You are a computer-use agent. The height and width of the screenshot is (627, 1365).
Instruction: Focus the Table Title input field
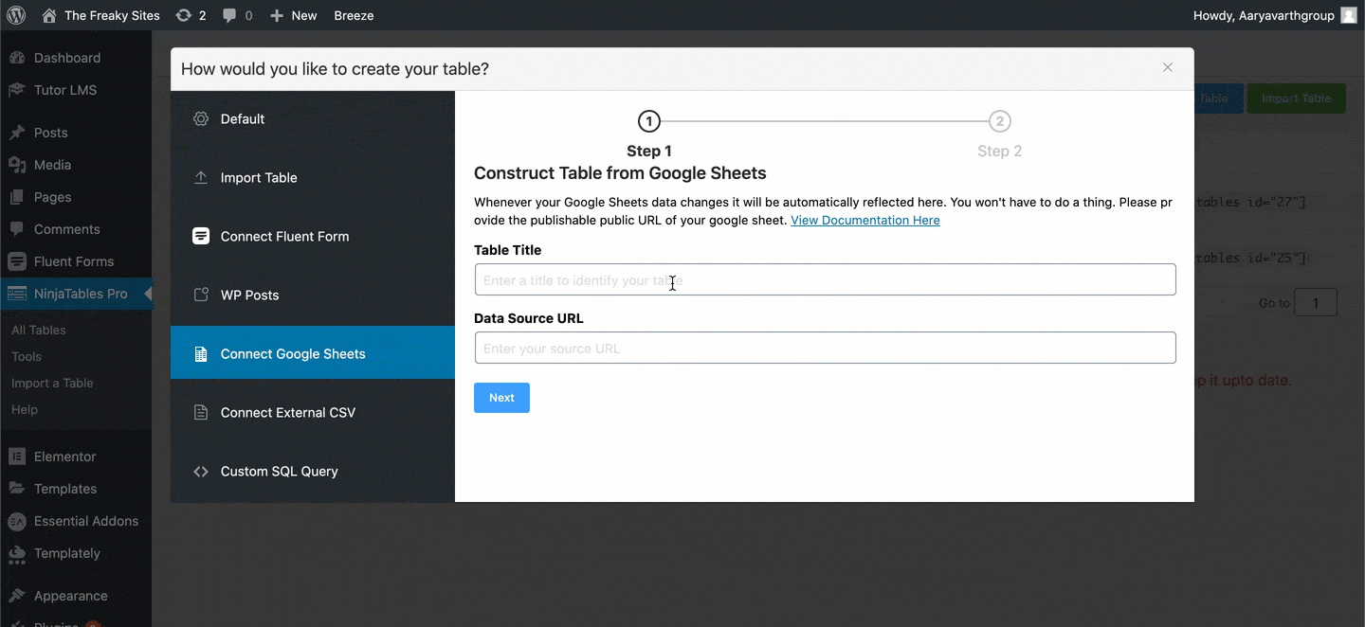coord(825,279)
